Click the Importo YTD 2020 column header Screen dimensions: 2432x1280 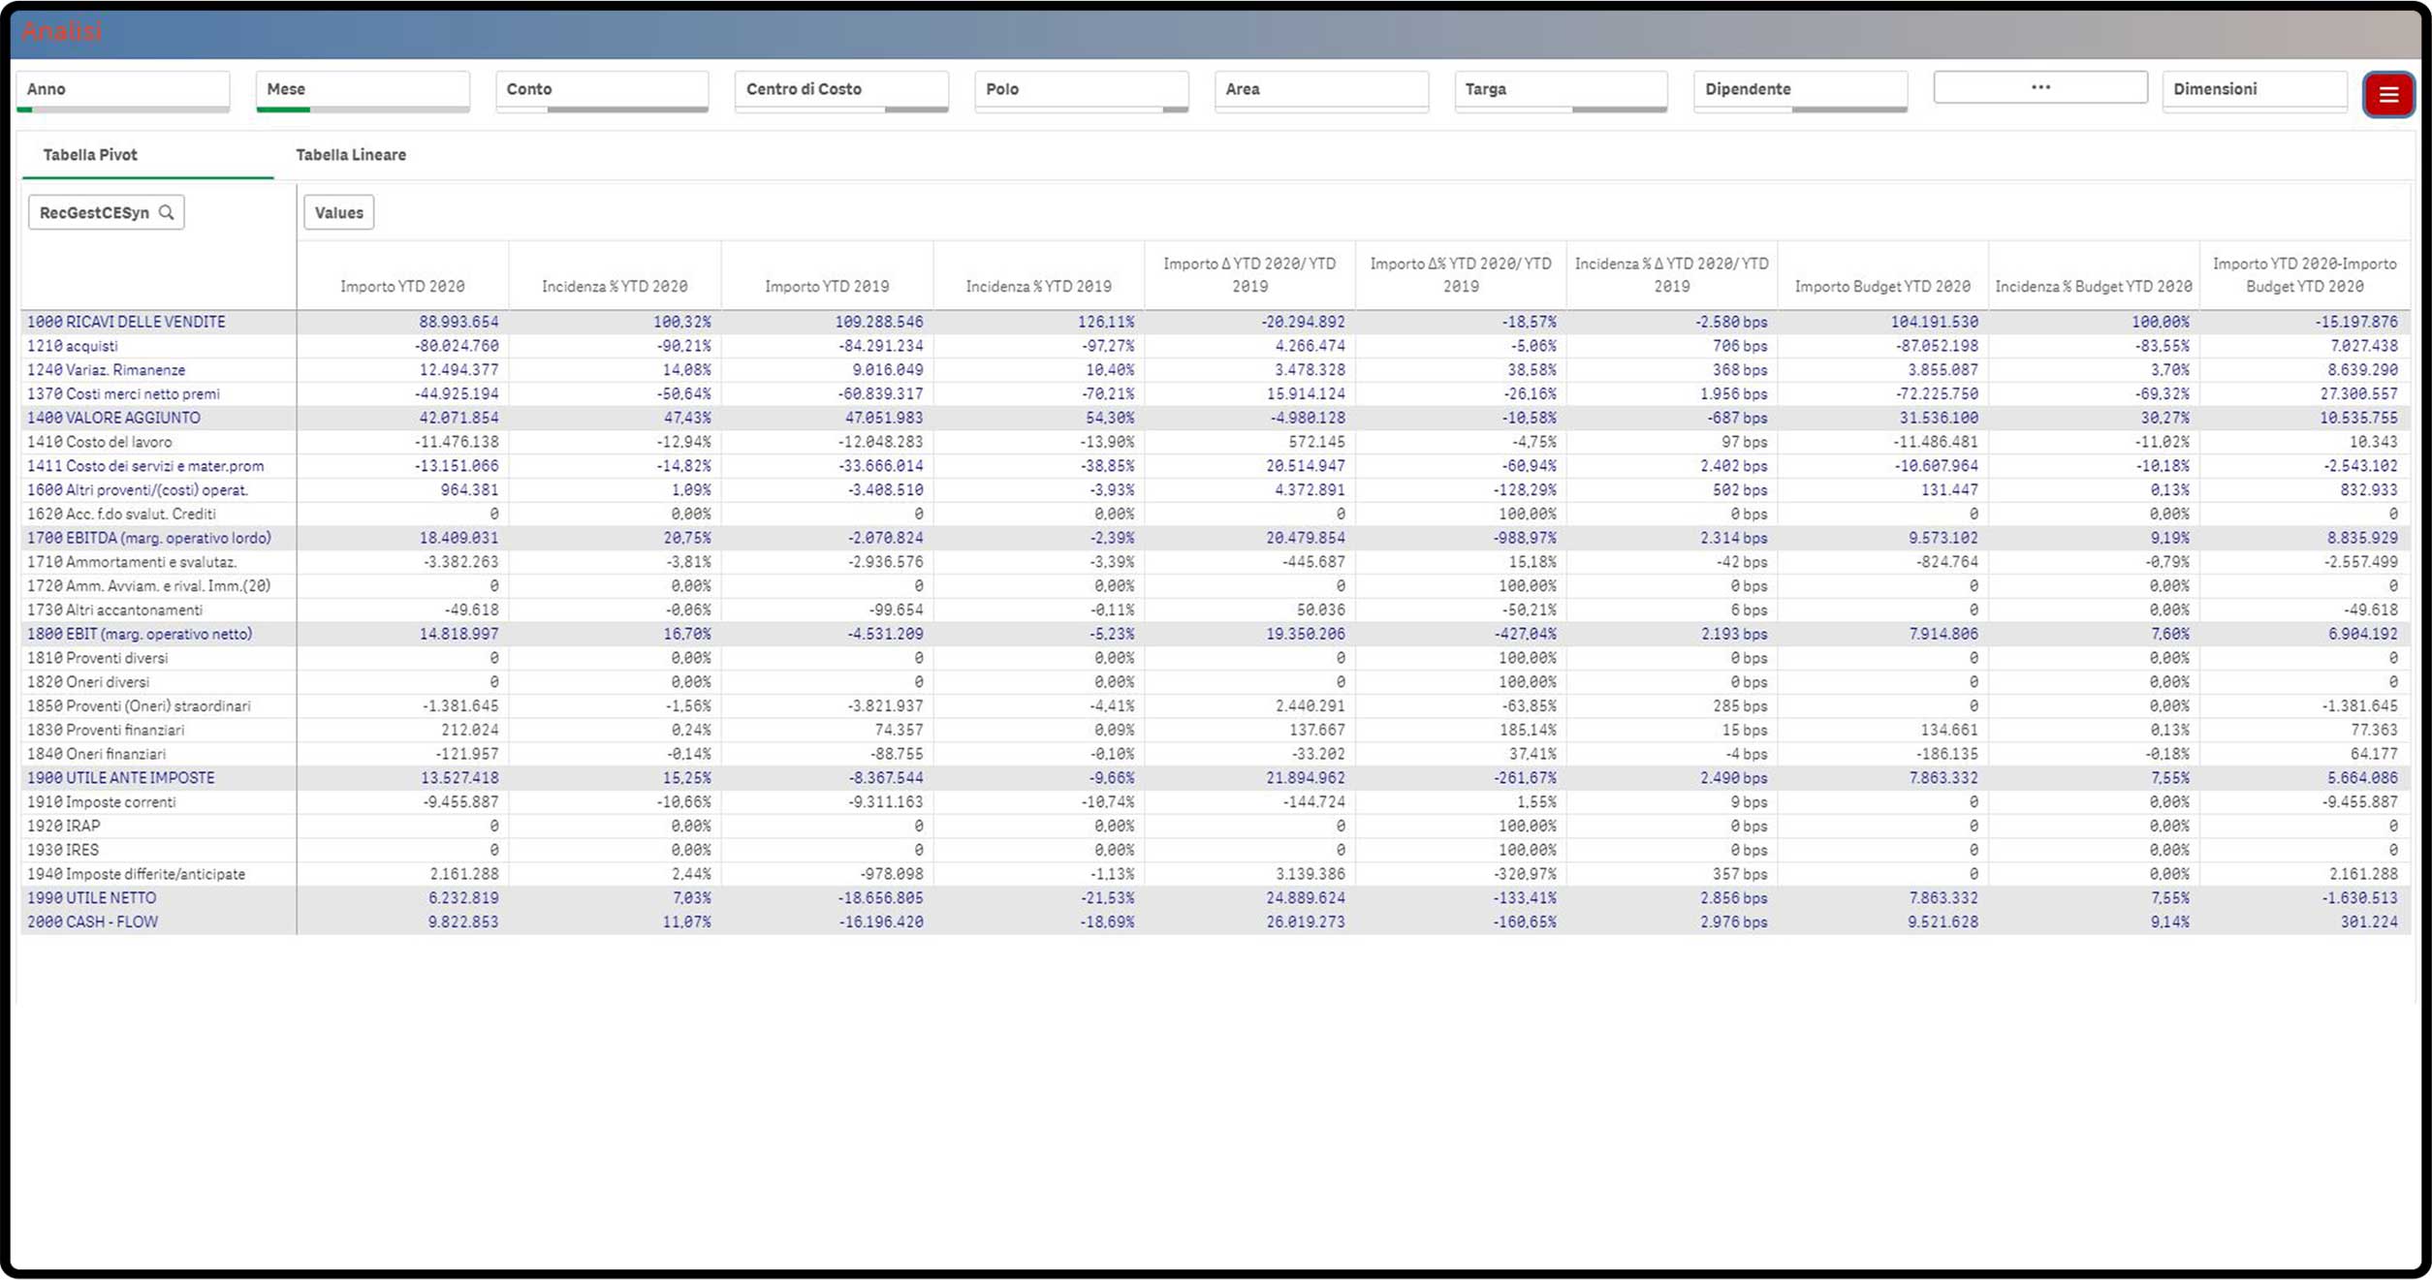click(402, 286)
